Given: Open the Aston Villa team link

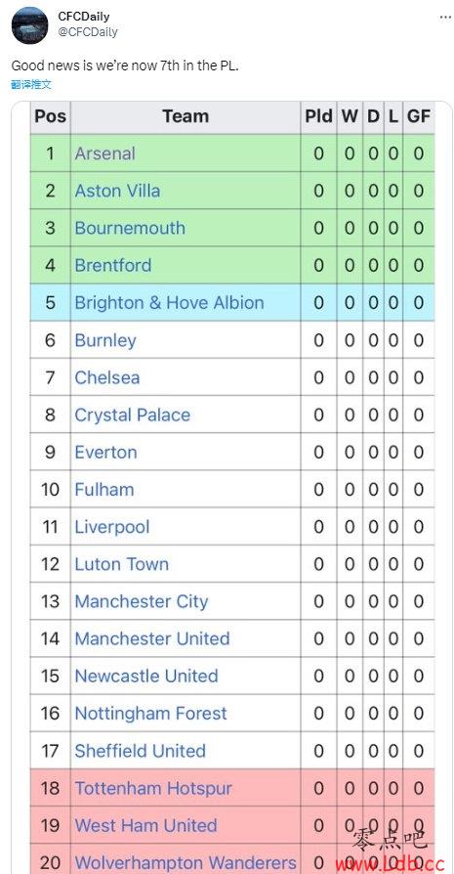Looking at the screenshot, I should (117, 191).
